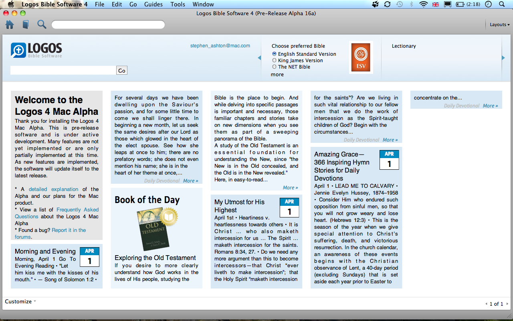513x321 pixels.
Task: Open the detailed explanation link
Action: click(x=53, y=189)
